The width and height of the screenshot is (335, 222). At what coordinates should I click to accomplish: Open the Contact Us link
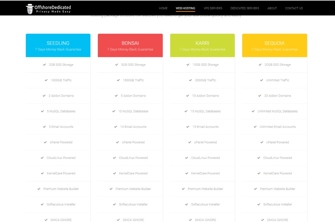[294, 8]
